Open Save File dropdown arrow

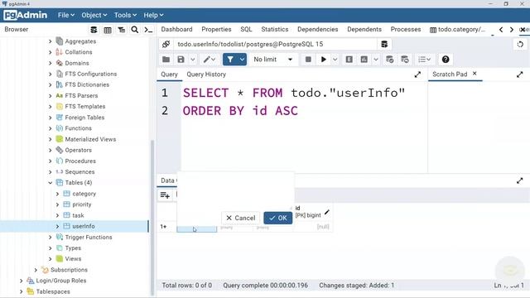[x=193, y=60]
